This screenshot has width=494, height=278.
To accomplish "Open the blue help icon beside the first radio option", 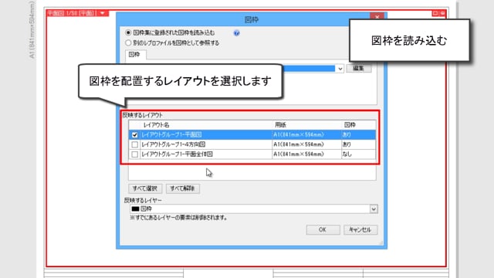I will tap(237, 33).
